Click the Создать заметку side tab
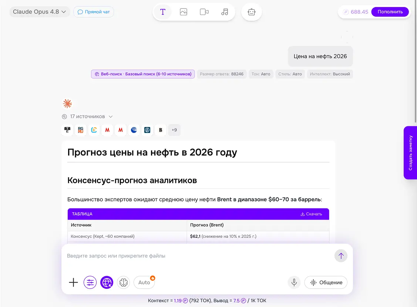The width and height of the screenshot is (417, 307). [x=410, y=153]
